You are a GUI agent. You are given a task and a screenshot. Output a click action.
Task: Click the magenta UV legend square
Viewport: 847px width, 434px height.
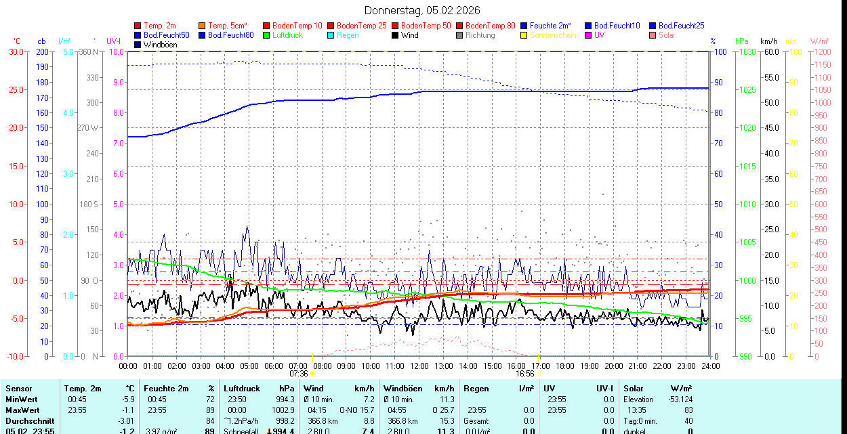(589, 35)
